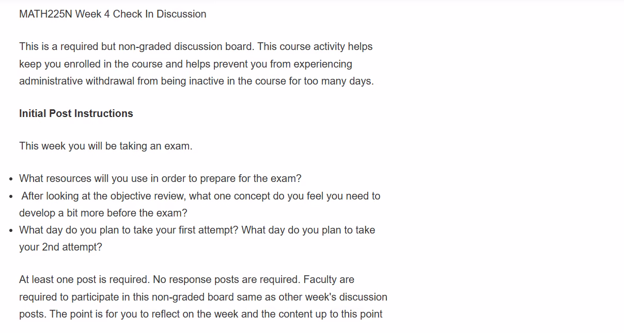Click the line This is a required but non-graded discussion board
624x333 pixels.
coord(196,46)
